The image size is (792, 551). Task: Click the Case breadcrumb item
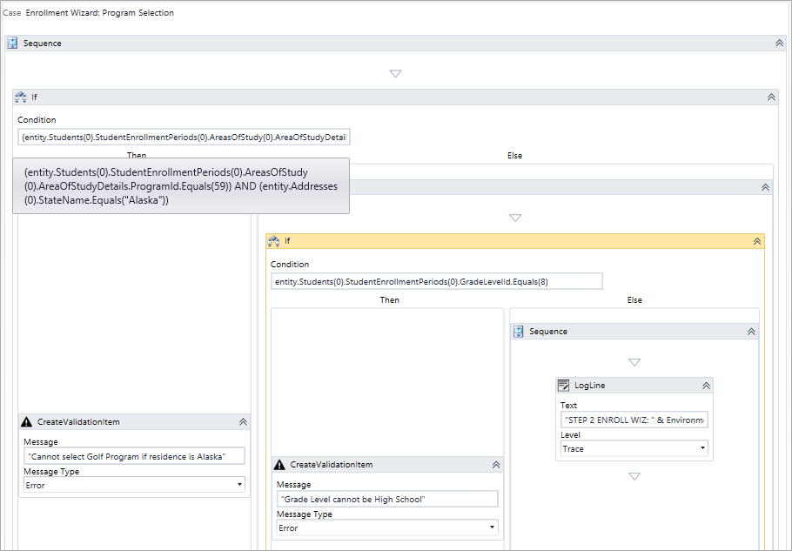11,12
